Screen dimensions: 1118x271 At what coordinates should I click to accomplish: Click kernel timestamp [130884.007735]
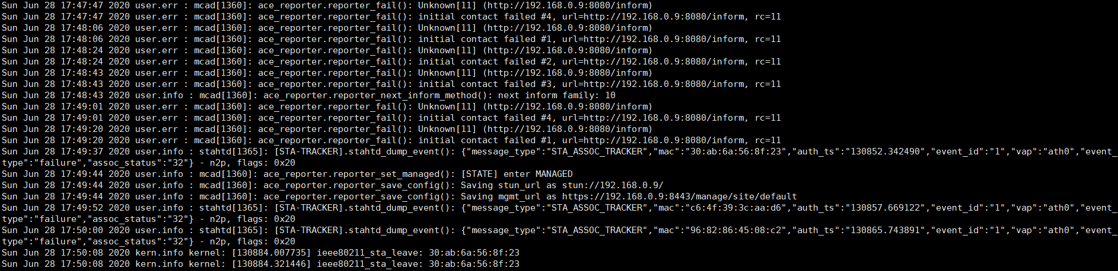pos(271,253)
